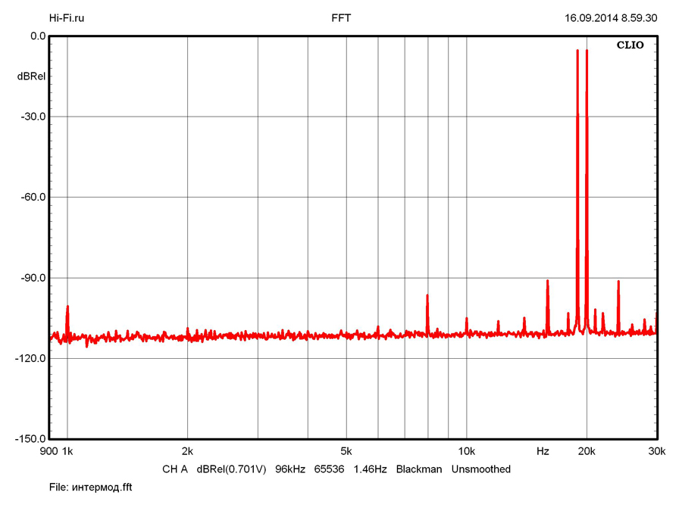
Task: Click the spectral peak near 8 kHz
Action: 427,298
